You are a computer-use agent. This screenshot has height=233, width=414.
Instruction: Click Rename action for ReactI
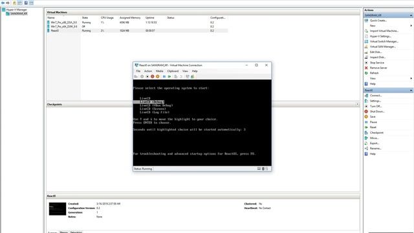pos(375,148)
